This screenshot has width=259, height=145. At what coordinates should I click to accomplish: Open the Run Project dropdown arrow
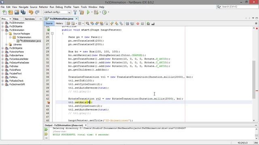92,12
